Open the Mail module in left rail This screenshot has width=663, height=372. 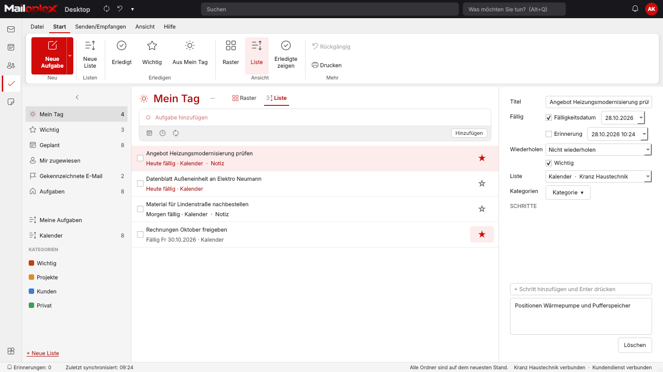click(11, 30)
